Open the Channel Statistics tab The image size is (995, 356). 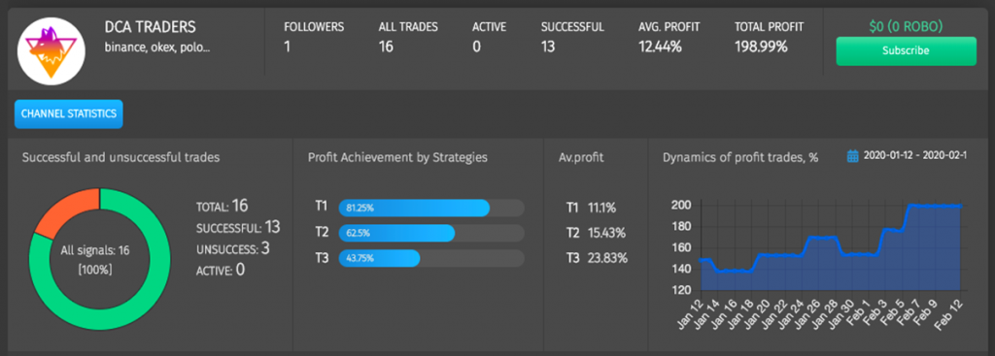pyautogui.click(x=69, y=114)
